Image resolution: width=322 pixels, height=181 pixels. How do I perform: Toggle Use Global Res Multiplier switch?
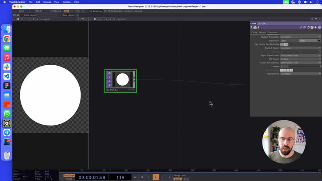(x=284, y=44)
